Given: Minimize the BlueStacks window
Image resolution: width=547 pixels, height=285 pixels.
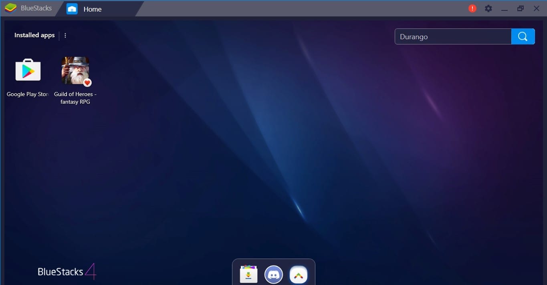Looking at the screenshot, I should click(505, 8).
